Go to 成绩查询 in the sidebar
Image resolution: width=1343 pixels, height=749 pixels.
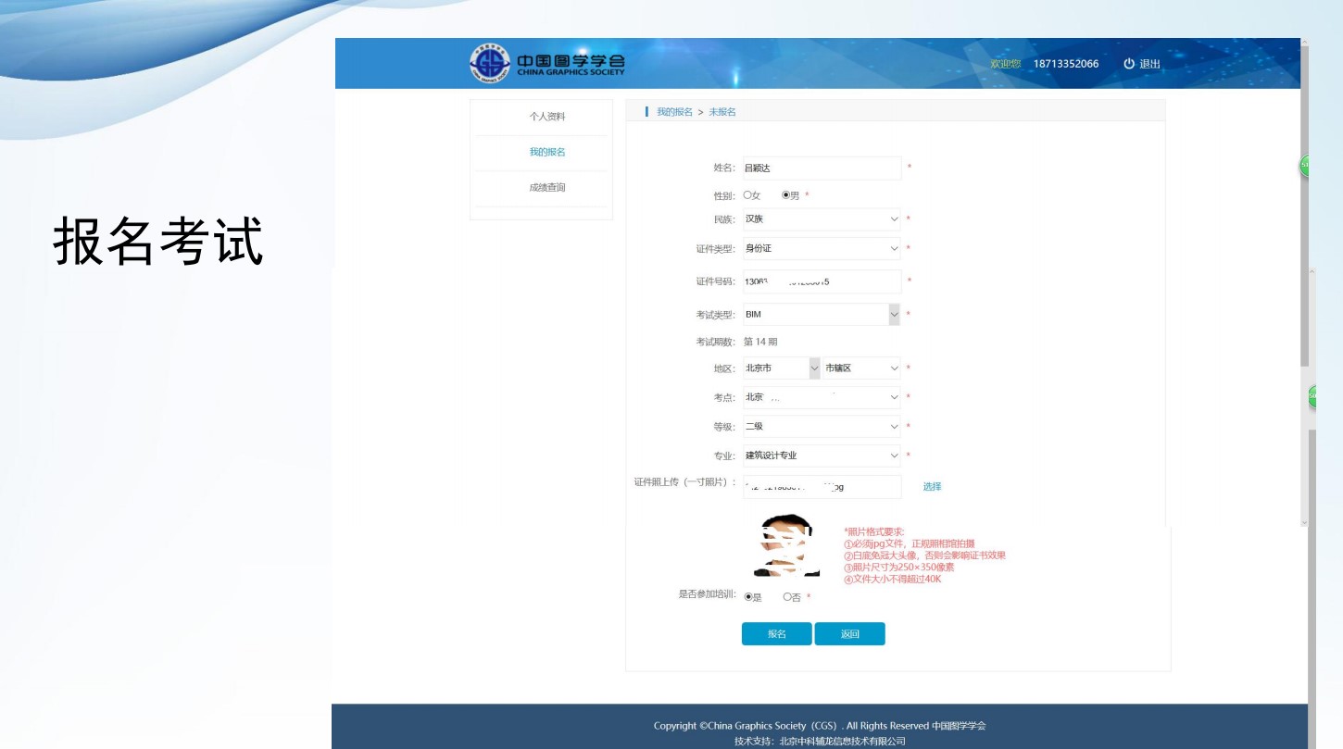pyautogui.click(x=546, y=188)
